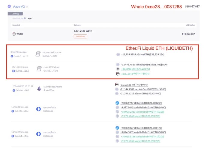The image size is (204, 150).
Task: Click WETH icon in claimWithdraw row
Action: 118,74
